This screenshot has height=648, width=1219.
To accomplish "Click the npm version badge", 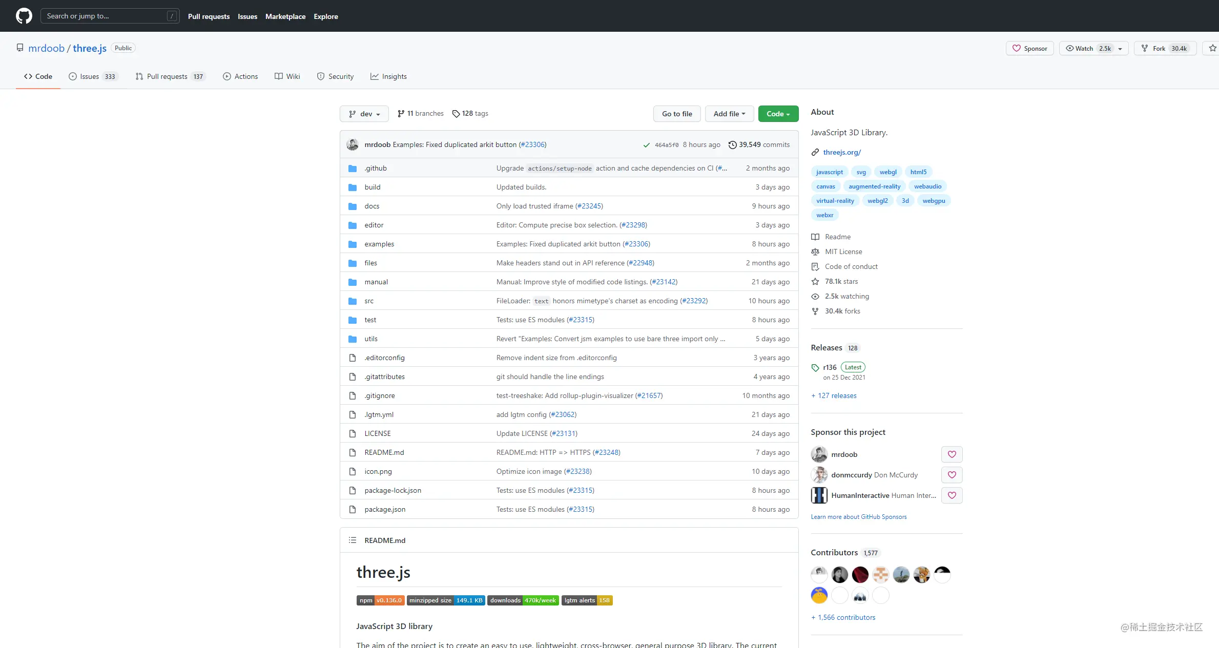I will pos(380,600).
